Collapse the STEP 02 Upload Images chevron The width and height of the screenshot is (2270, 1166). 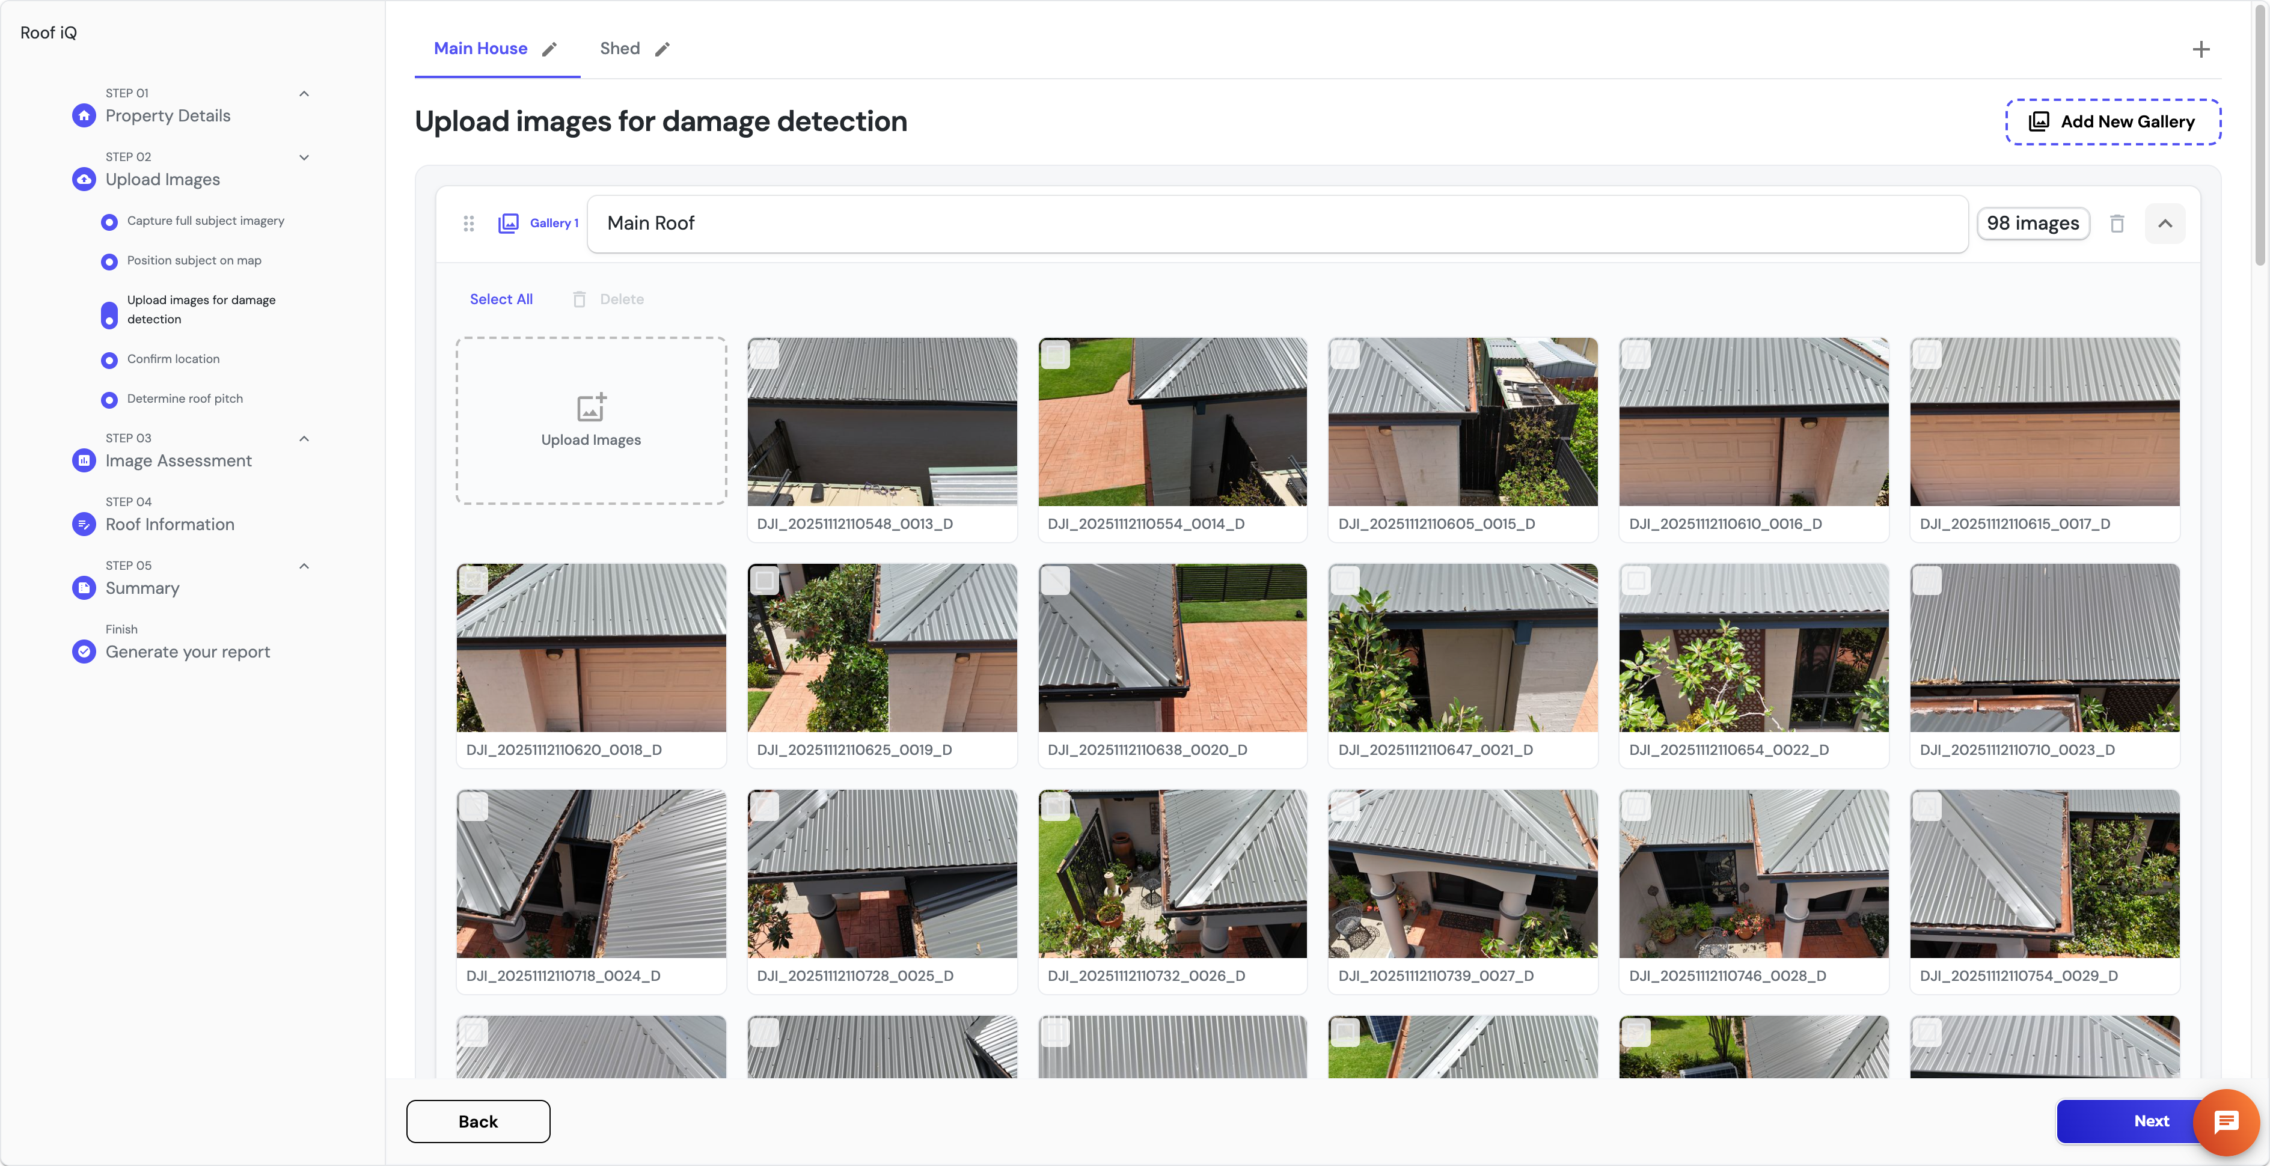pos(304,157)
